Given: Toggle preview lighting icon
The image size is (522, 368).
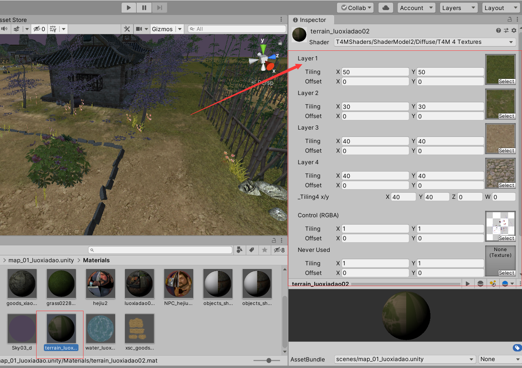Looking at the screenshot, I should tap(492, 284).
